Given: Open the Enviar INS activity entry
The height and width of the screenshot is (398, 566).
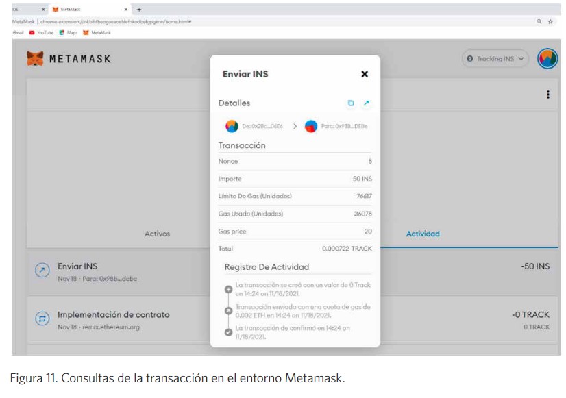Looking at the screenshot, I should [x=293, y=272].
